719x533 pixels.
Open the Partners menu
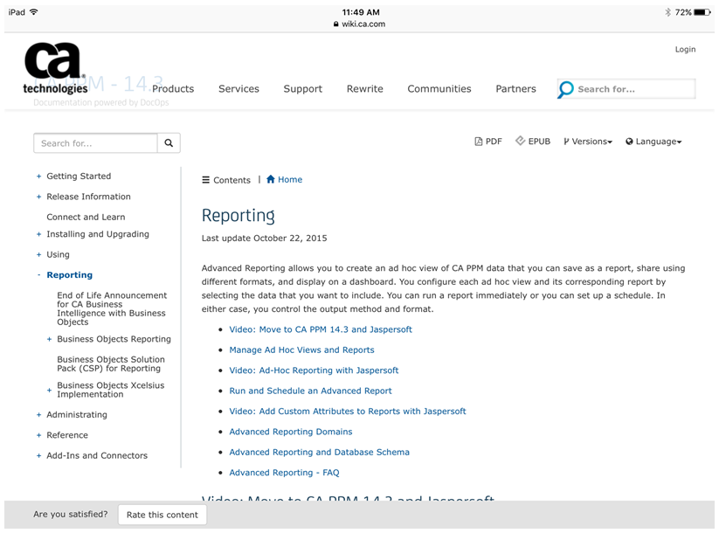(x=515, y=88)
